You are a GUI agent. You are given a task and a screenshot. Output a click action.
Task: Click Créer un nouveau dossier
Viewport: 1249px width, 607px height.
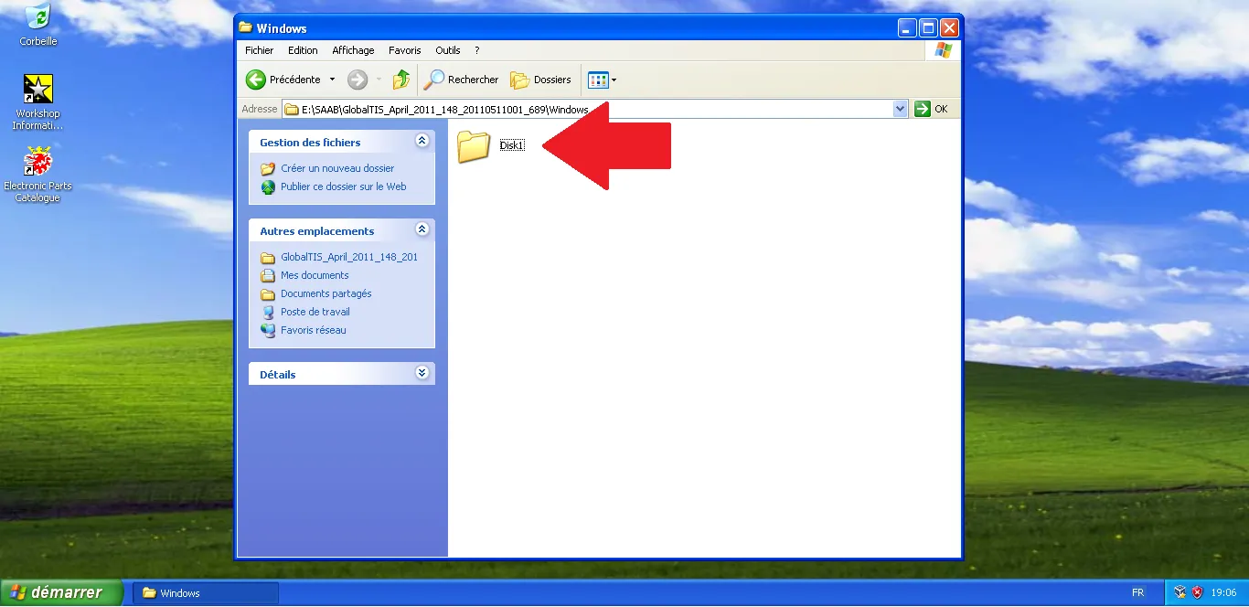(x=338, y=168)
